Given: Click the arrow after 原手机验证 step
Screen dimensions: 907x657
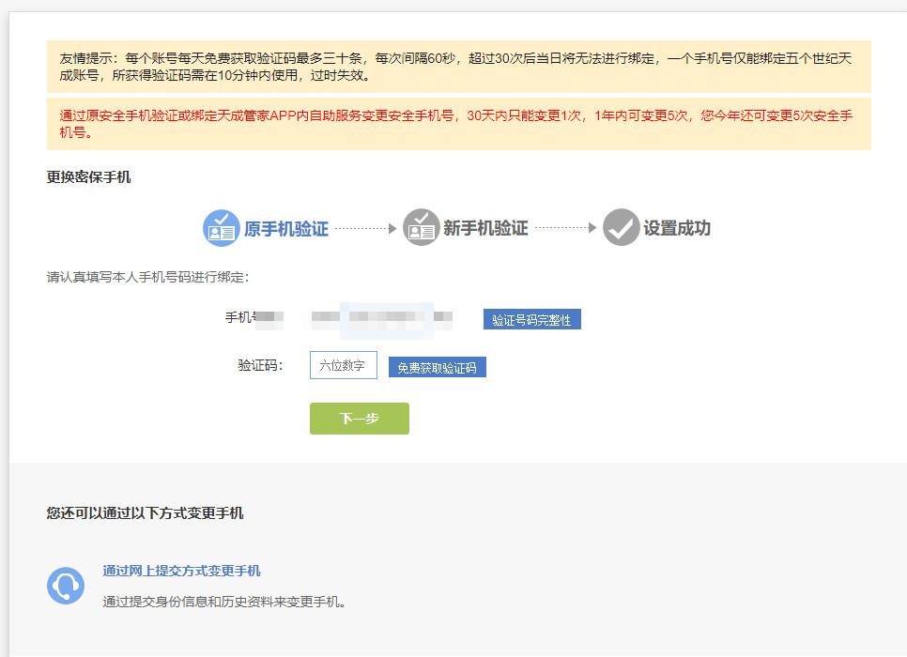Looking at the screenshot, I should pyautogui.click(x=364, y=226).
